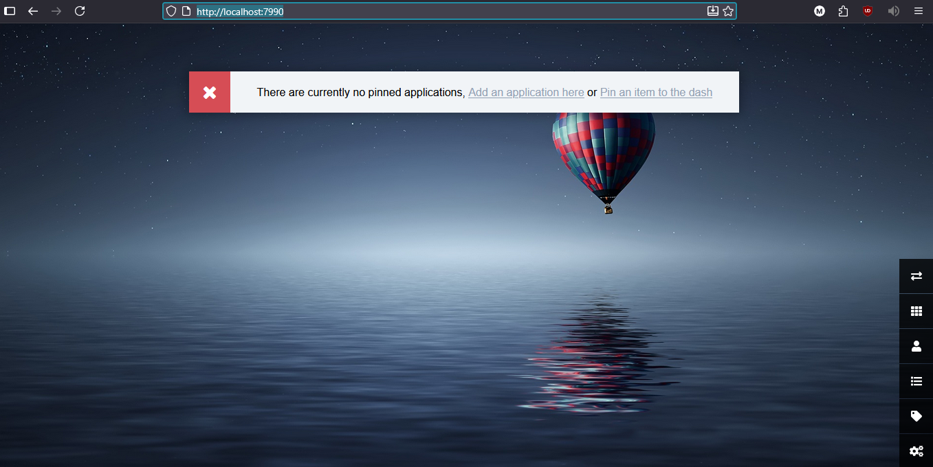Image resolution: width=933 pixels, height=467 pixels.
Task: Open the Users icon in the side menu
Action: 916,346
